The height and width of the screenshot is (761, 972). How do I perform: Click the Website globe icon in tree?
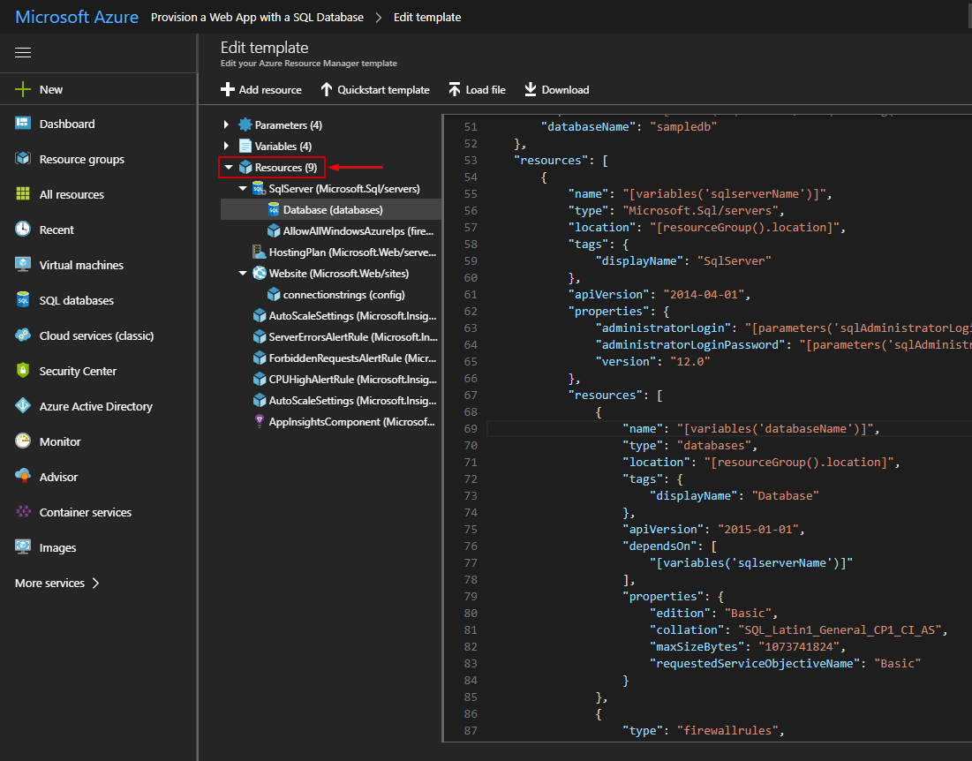[x=260, y=274]
